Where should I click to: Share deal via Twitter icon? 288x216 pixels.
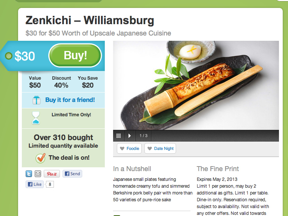[29, 174]
